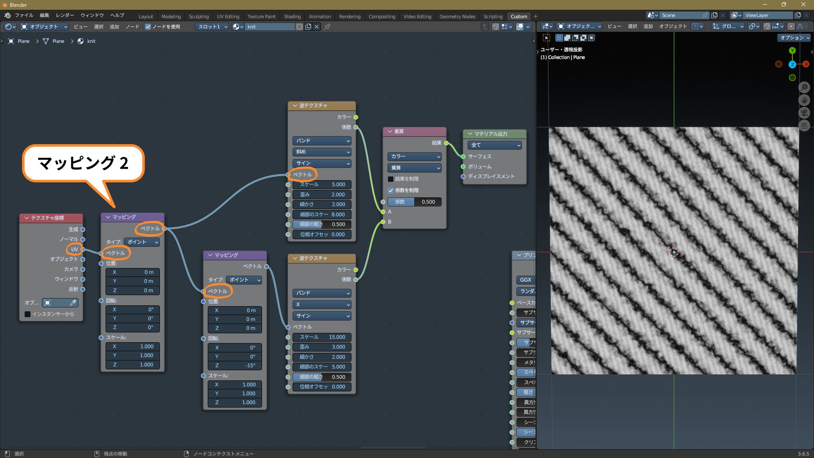Click the pin icon in node editor header
Screen dimensions: 814x458
[x=327, y=27]
